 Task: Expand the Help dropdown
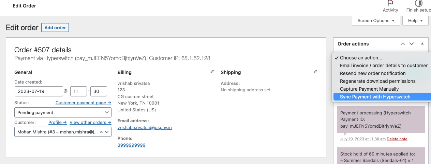pos(415,21)
